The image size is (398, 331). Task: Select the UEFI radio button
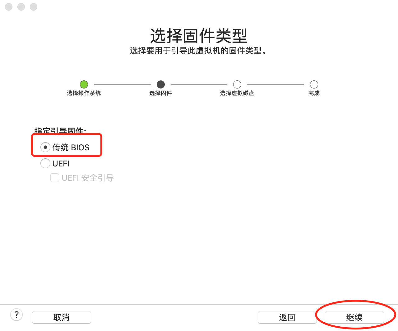45,163
